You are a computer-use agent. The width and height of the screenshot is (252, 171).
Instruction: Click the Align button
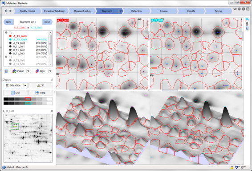40,71
